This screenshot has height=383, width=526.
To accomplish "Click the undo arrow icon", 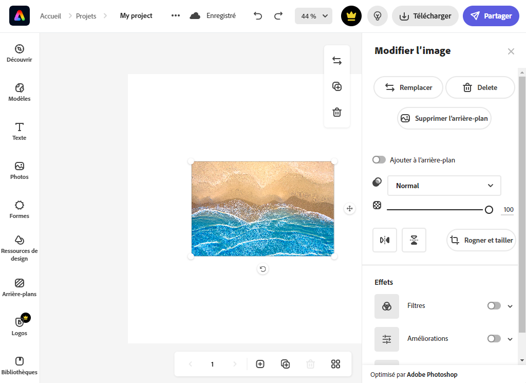I will tap(258, 16).
